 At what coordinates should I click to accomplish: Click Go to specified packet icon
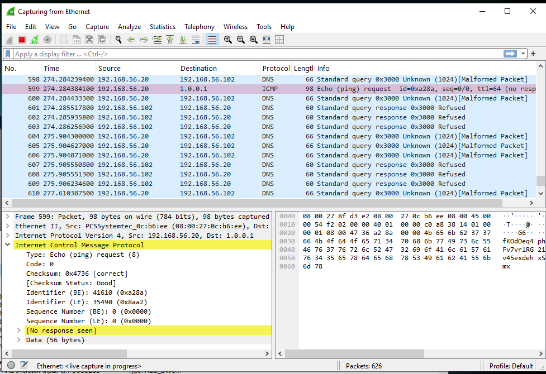[157, 40]
